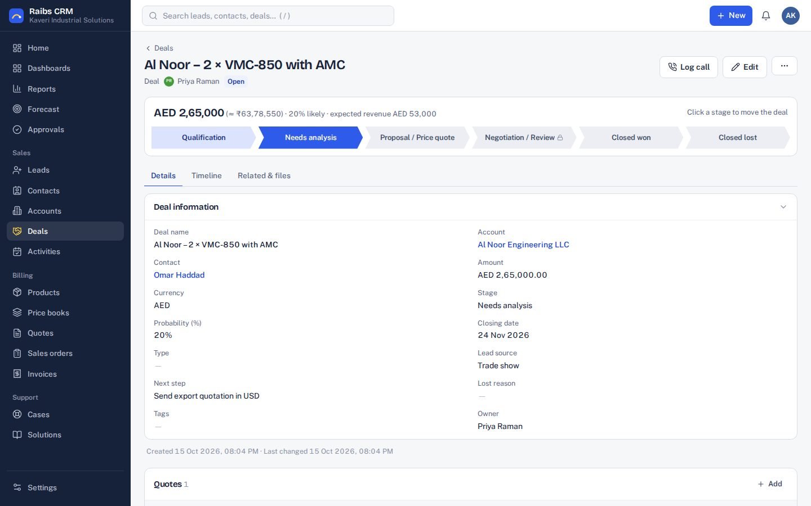Click the Quotes section heading
The width and height of the screenshot is (811, 506).
168,484
